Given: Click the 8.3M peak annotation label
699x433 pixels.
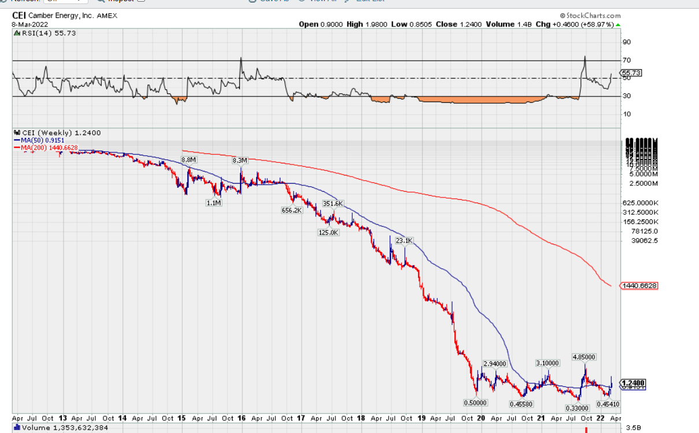Looking at the screenshot, I should coord(239,160).
